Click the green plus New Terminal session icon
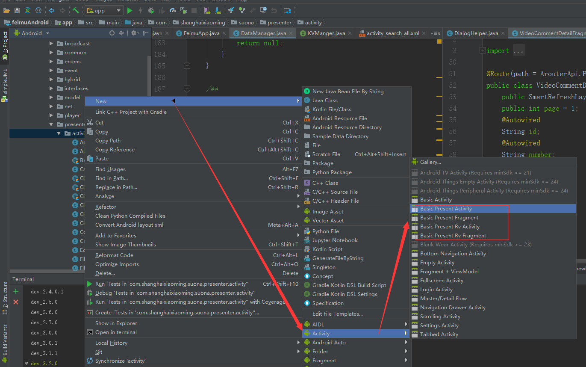Viewport: 586px width, 367px height. pyautogui.click(x=16, y=291)
